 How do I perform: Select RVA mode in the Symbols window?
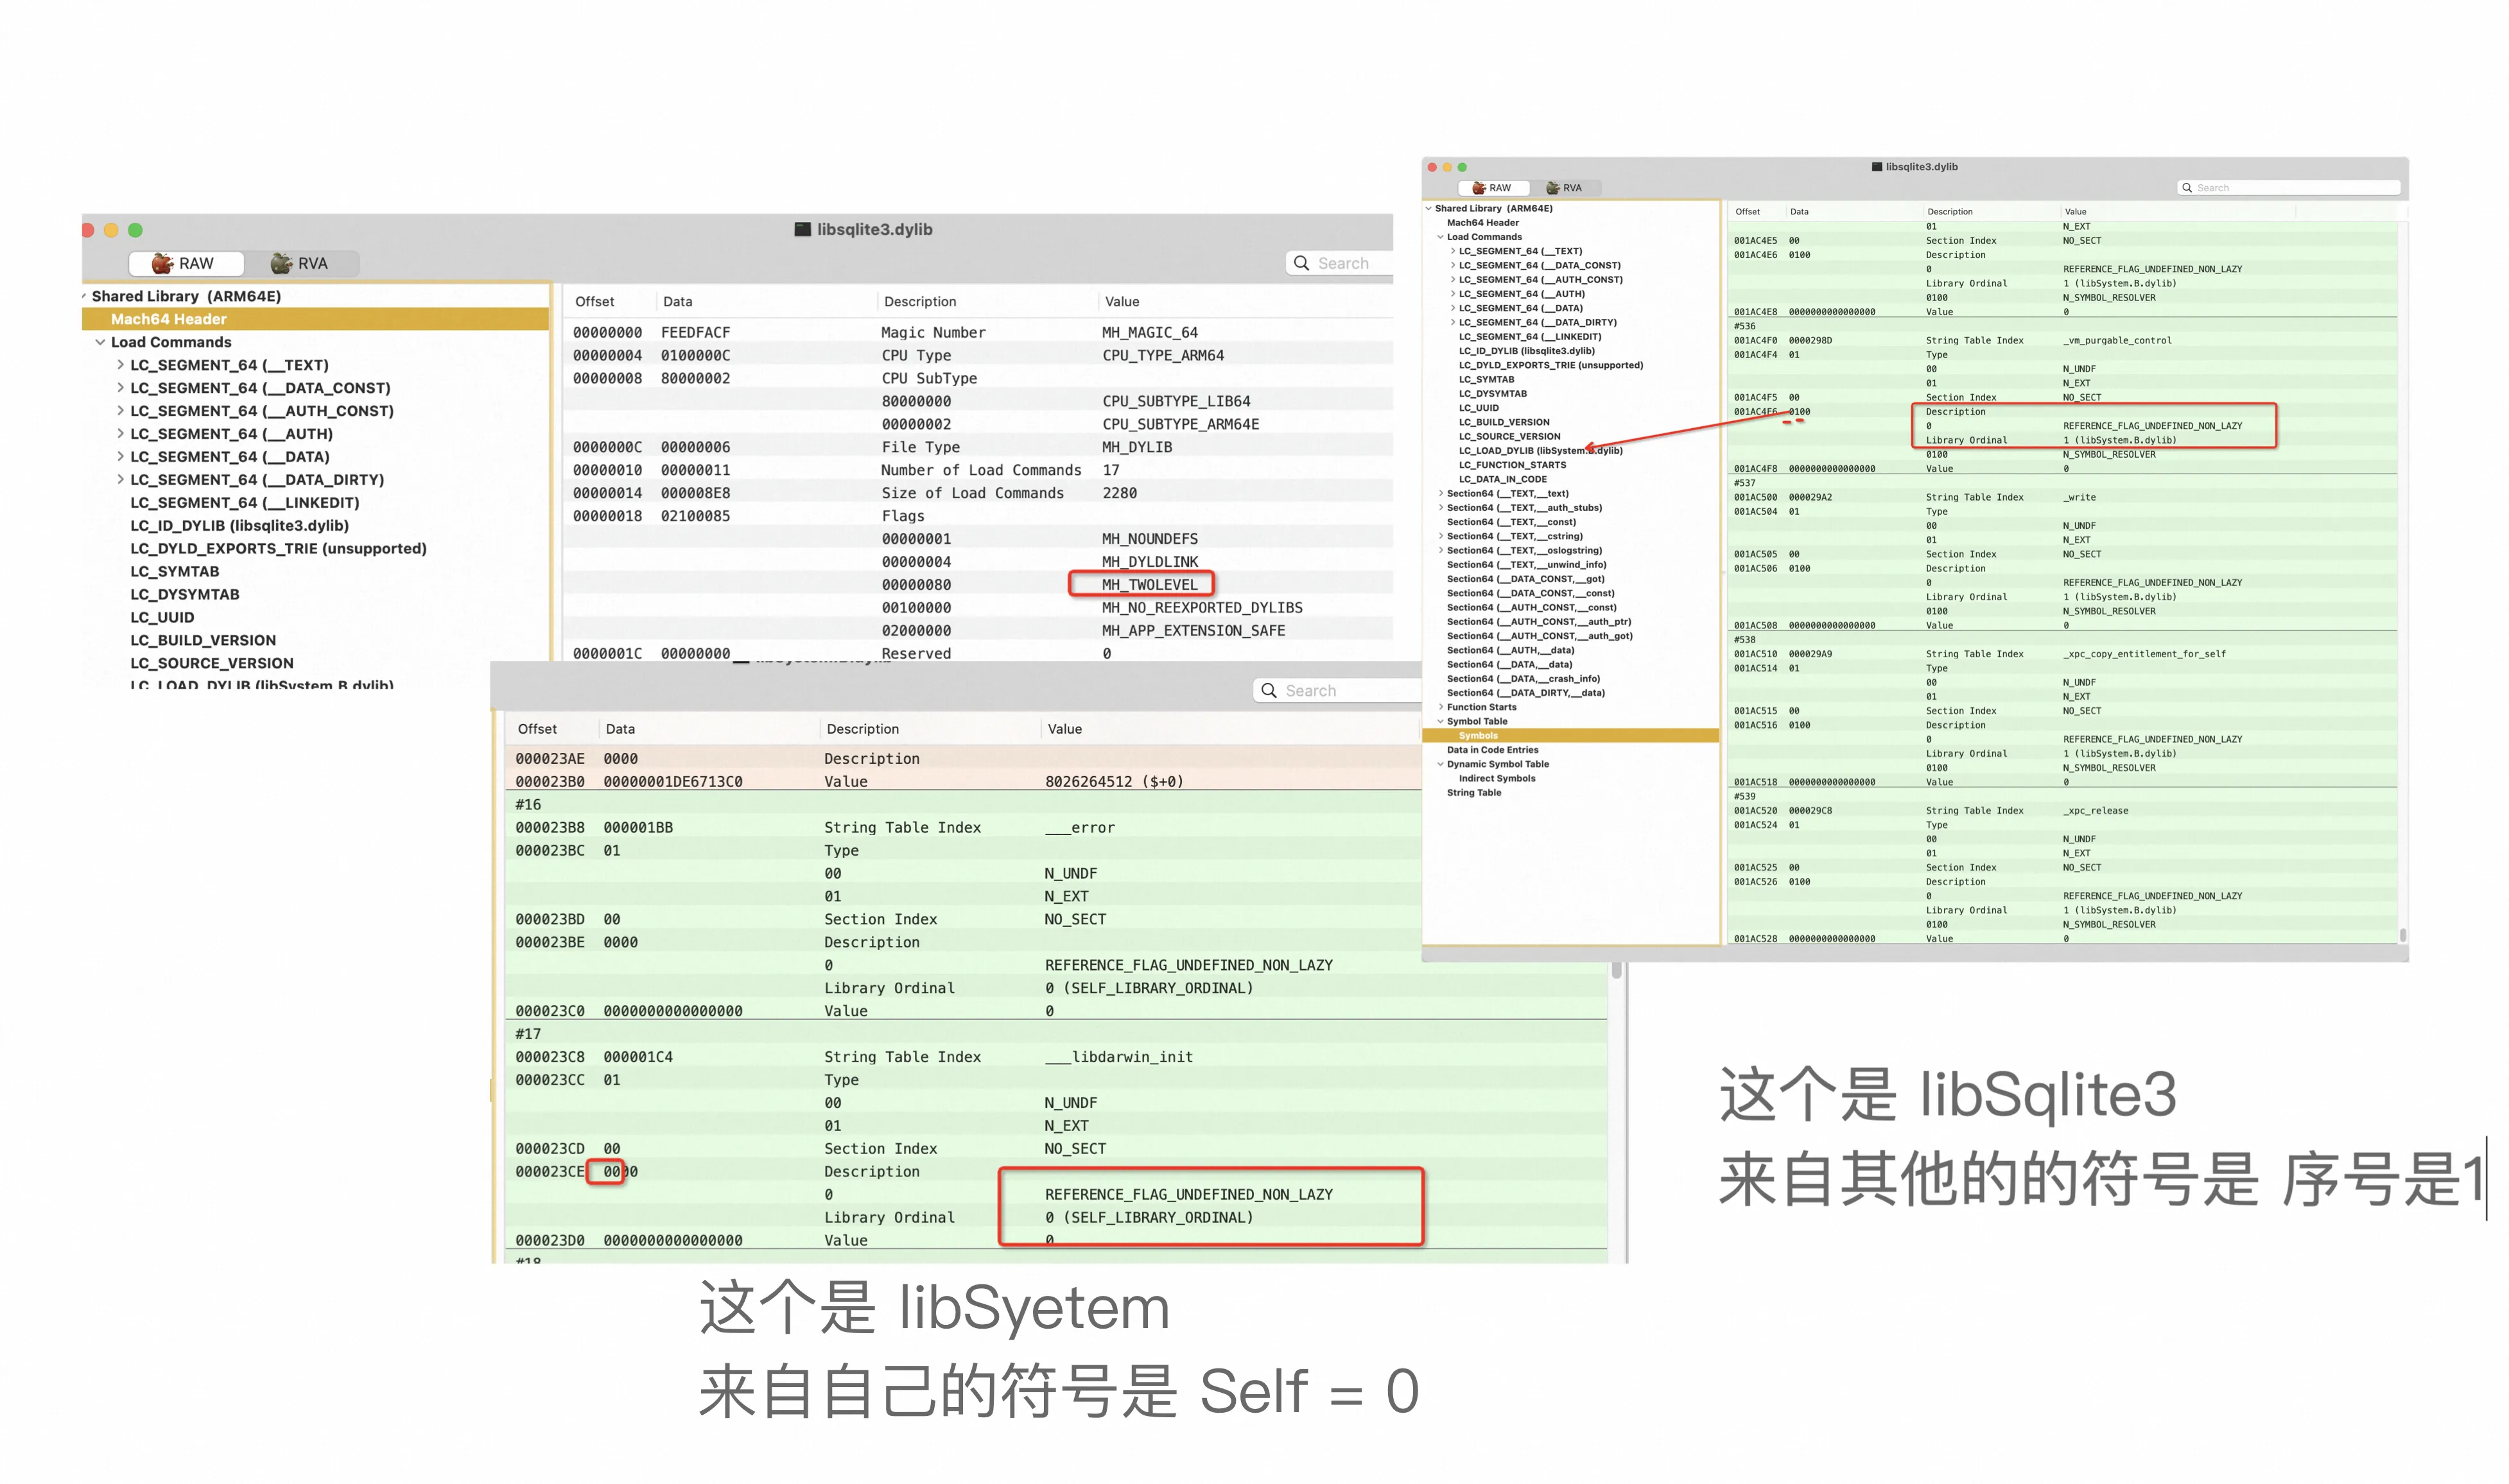[x=1564, y=188]
